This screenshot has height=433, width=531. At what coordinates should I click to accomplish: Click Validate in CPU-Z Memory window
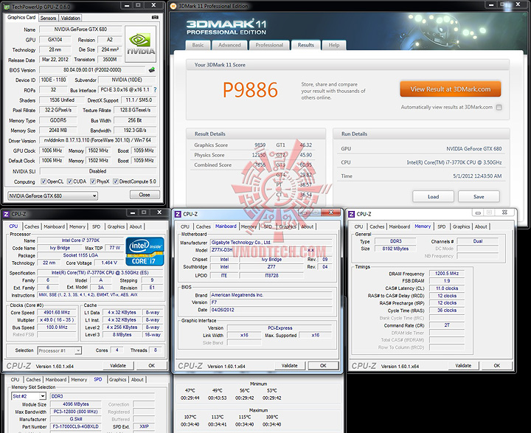(x=464, y=366)
